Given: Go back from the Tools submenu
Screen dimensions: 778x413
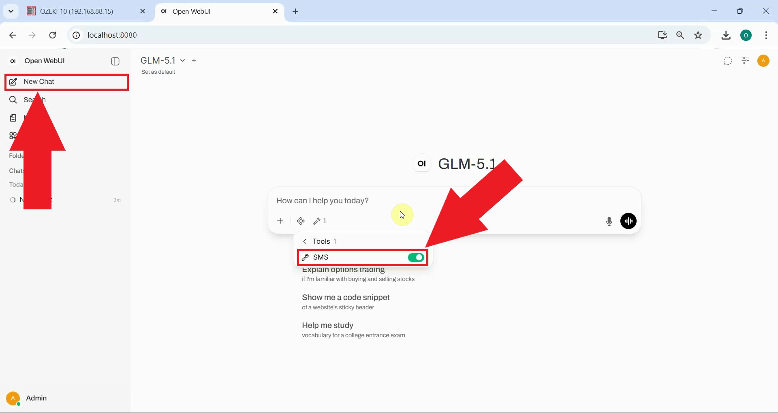Looking at the screenshot, I should point(305,241).
